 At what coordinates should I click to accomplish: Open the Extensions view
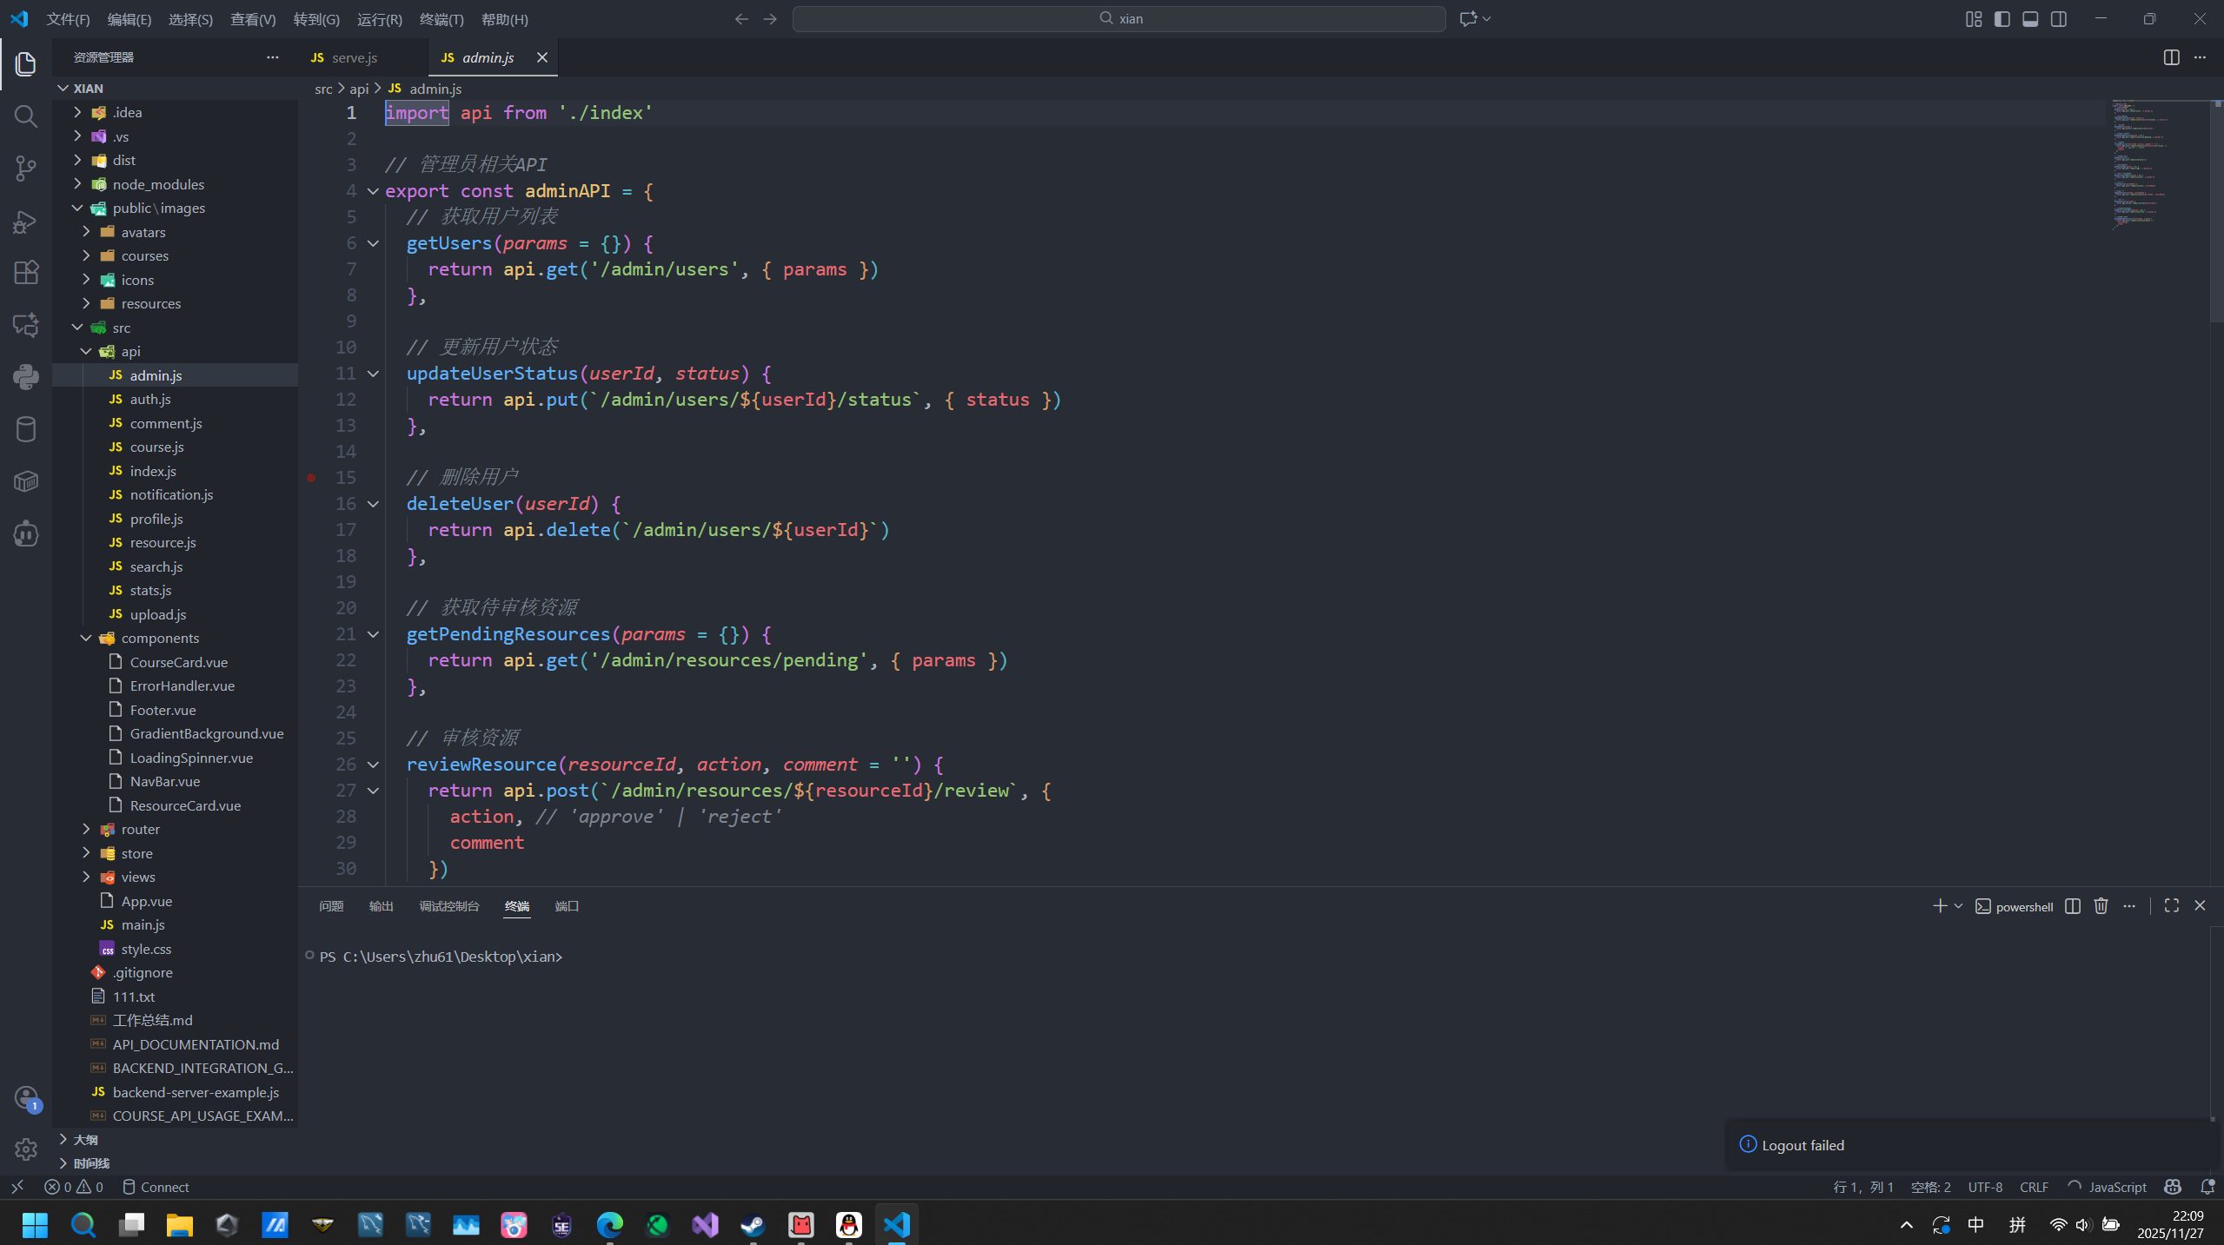click(26, 273)
